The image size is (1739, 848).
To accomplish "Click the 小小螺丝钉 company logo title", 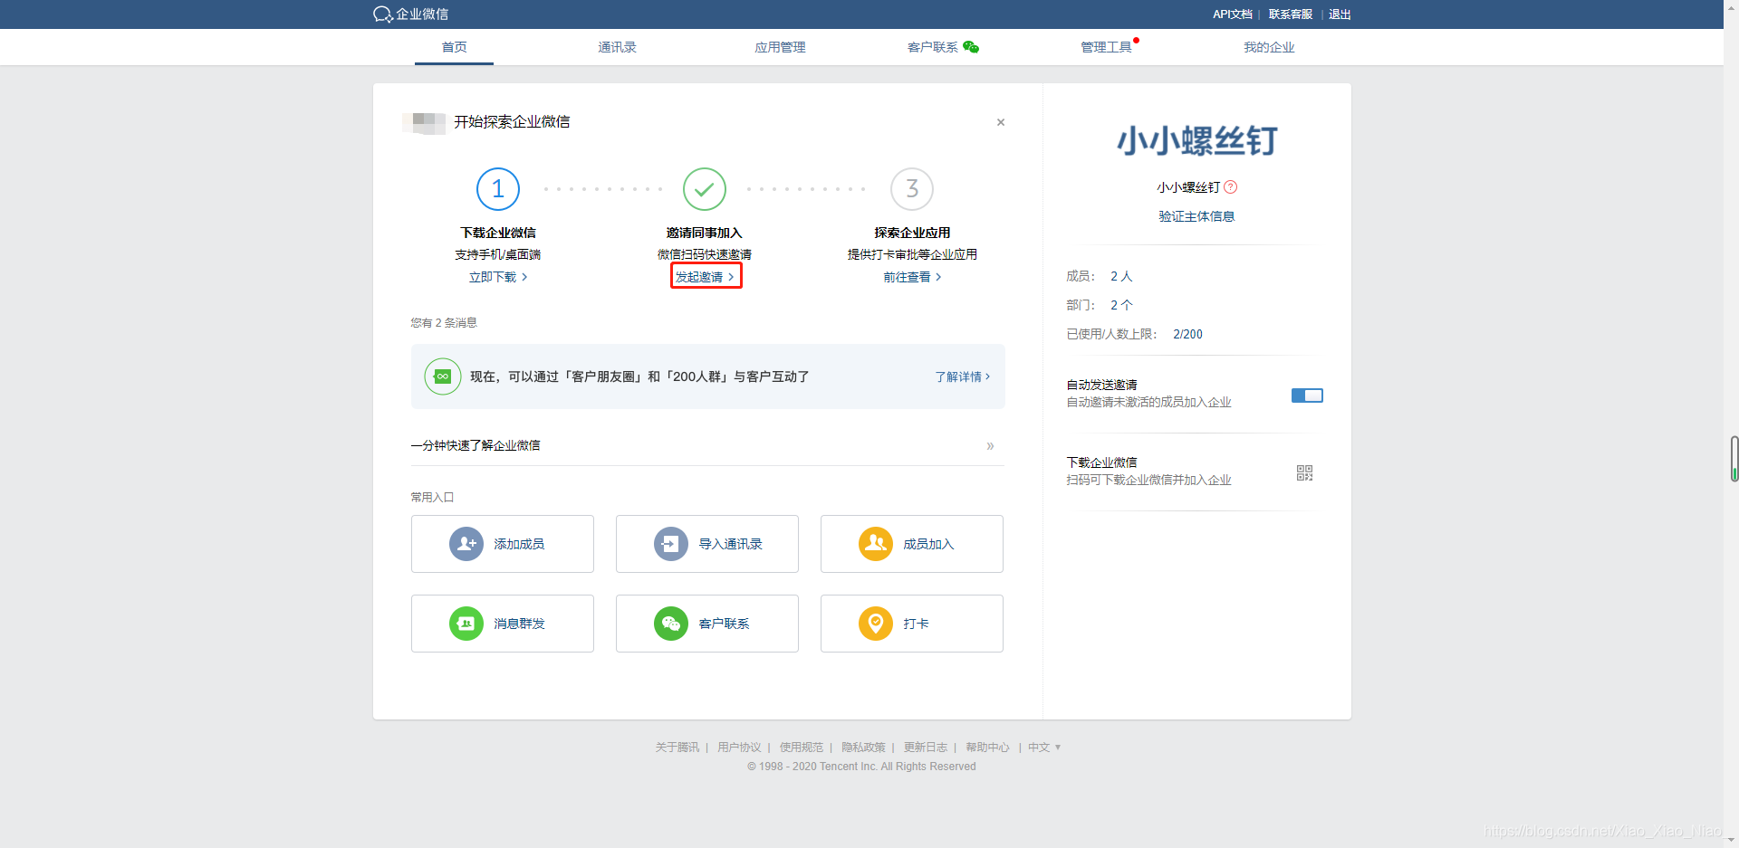I will tap(1196, 141).
